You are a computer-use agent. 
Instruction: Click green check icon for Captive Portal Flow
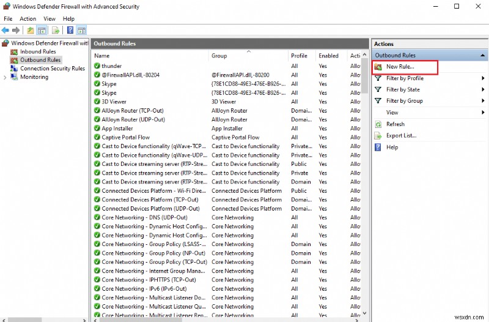pyautogui.click(x=97, y=137)
